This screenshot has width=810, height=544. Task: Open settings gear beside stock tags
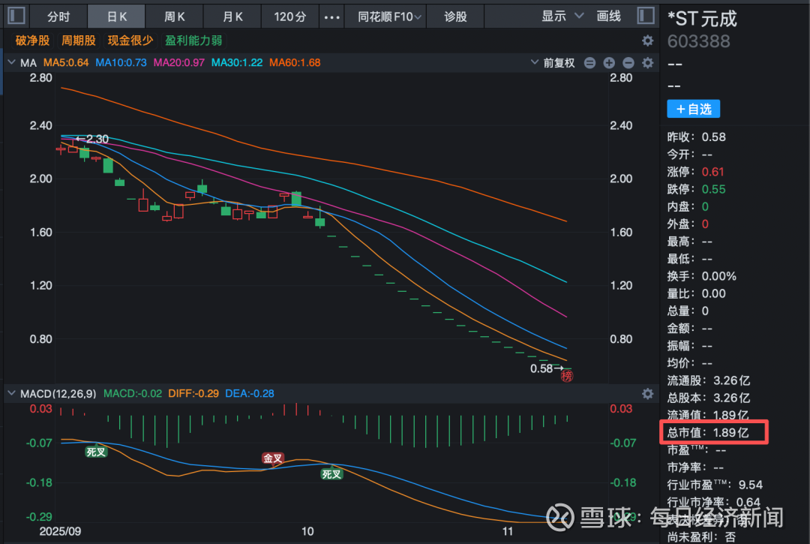click(648, 41)
